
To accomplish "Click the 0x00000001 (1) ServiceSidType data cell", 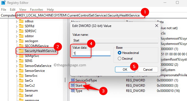I will 167,80.
